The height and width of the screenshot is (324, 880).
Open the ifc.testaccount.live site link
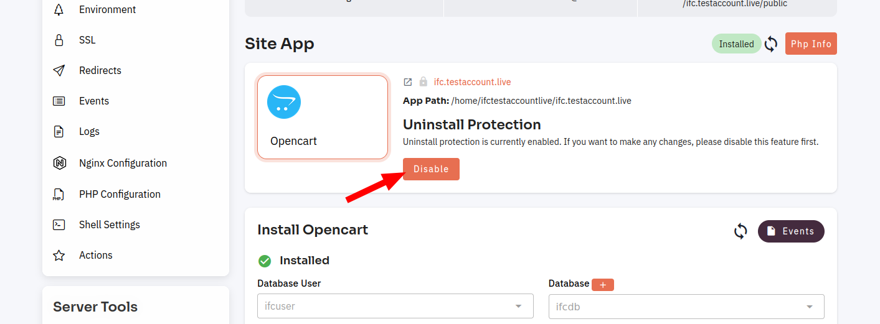(472, 82)
